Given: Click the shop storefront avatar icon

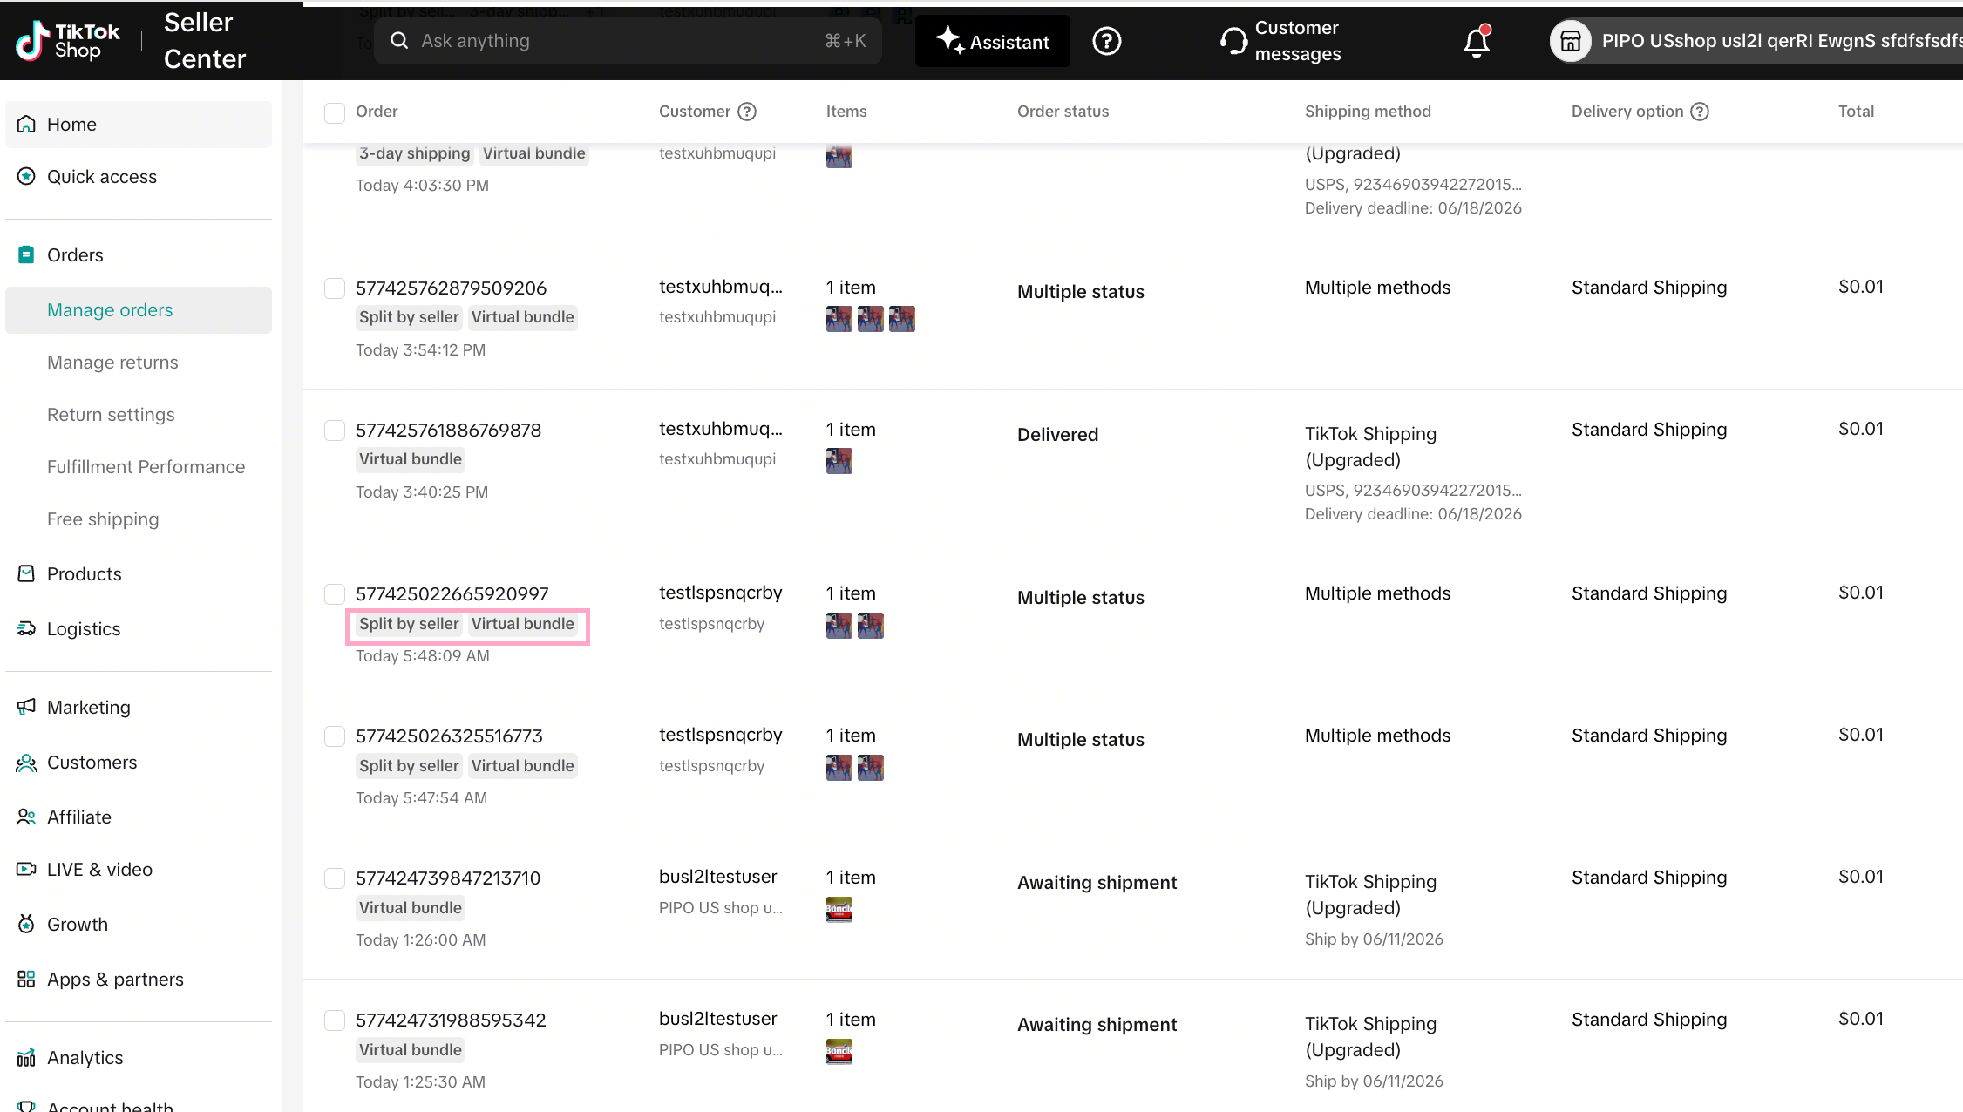Looking at the screenshot, I should coord(1570,41).
